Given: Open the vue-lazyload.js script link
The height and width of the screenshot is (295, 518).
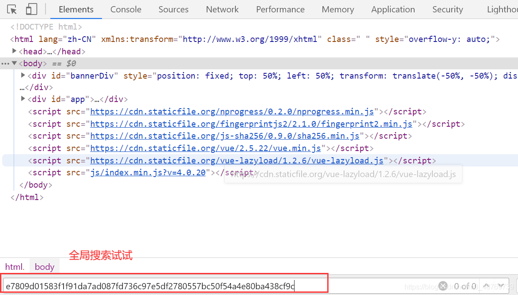Looking at the screenshot, I should click(237, 161).
